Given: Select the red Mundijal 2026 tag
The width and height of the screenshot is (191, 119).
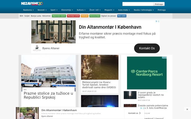Looking at the screenshot, I should pyautogui.click(x=73, y=16).
